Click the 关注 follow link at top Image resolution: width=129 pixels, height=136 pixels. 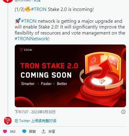click(37, 1)
